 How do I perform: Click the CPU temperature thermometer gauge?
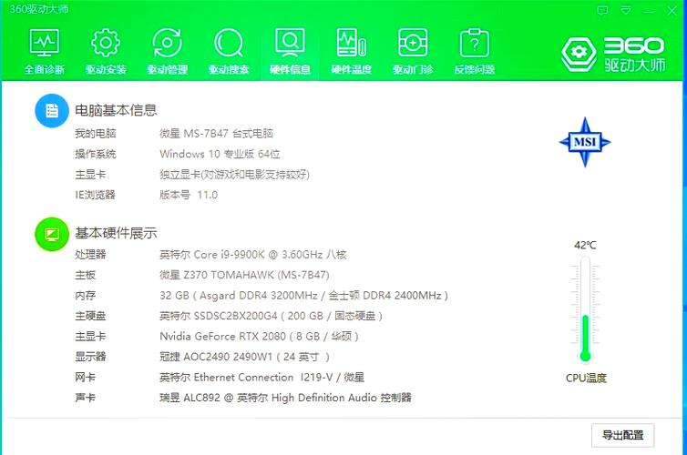[585, 309]
